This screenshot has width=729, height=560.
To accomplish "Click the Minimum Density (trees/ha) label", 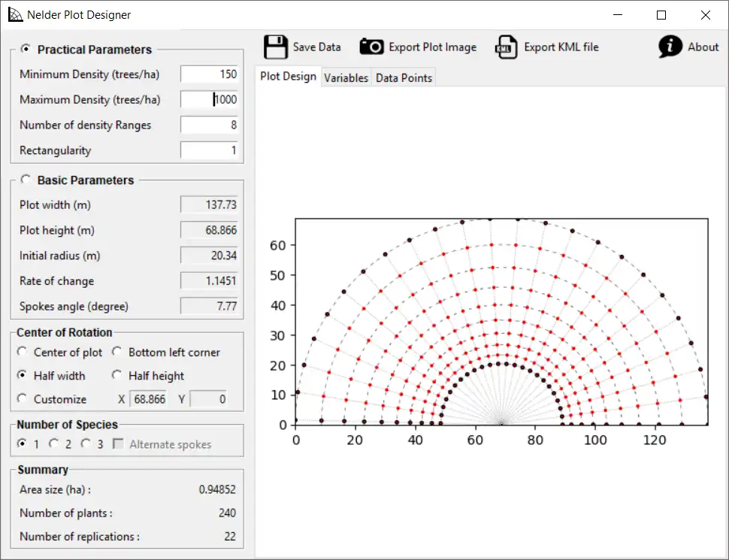I will pos(89,74).
